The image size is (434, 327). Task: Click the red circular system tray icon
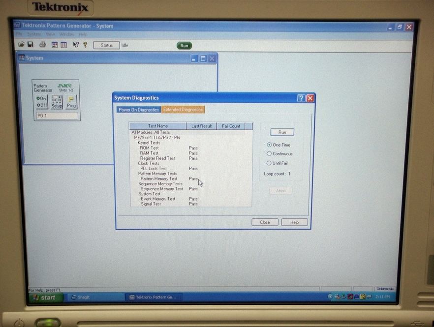click(x=350, y=297)
